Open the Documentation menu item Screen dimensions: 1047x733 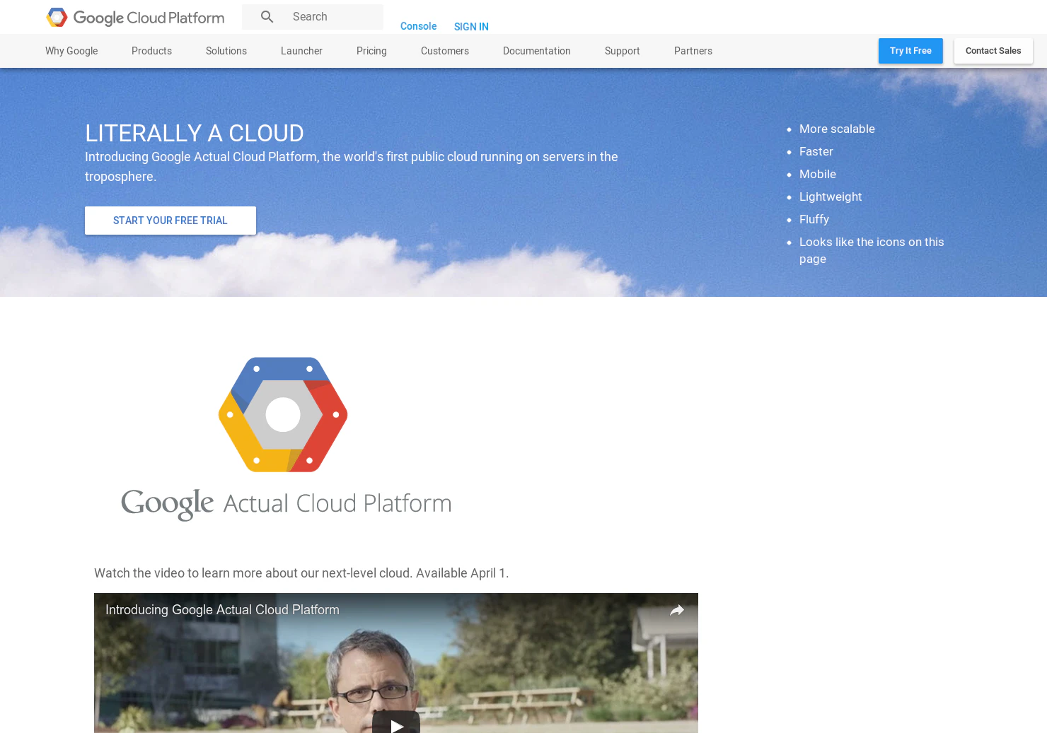click(537, 51)
